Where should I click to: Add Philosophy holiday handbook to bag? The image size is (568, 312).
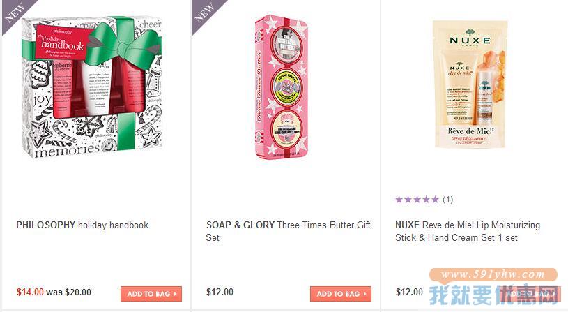pyautogui.click(x=151, y=294)
